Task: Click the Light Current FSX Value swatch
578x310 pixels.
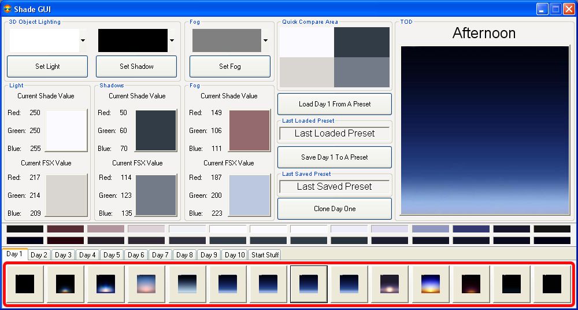Action: (x=66, y=195)
